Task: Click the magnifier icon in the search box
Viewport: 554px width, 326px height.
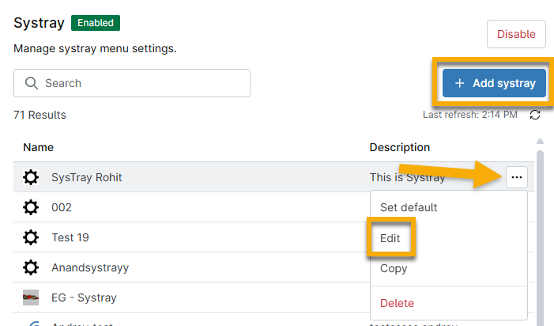Action: [32, 83]
